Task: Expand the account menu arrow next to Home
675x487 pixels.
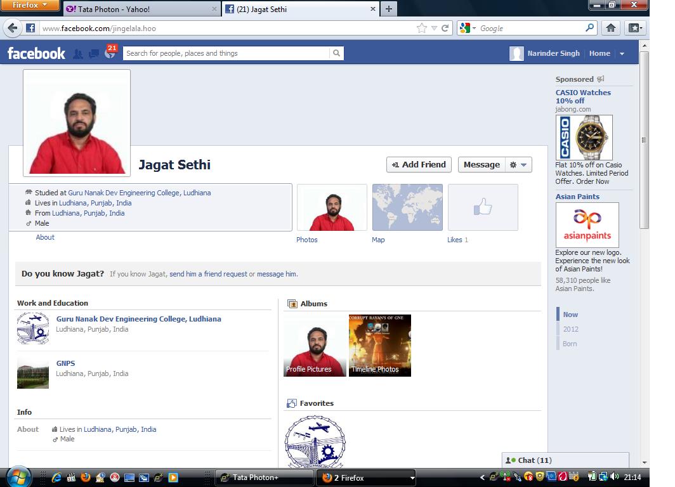Action: coord(622,54)
